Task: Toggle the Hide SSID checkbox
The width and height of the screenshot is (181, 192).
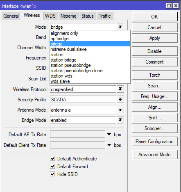Action: pos(52,174)
